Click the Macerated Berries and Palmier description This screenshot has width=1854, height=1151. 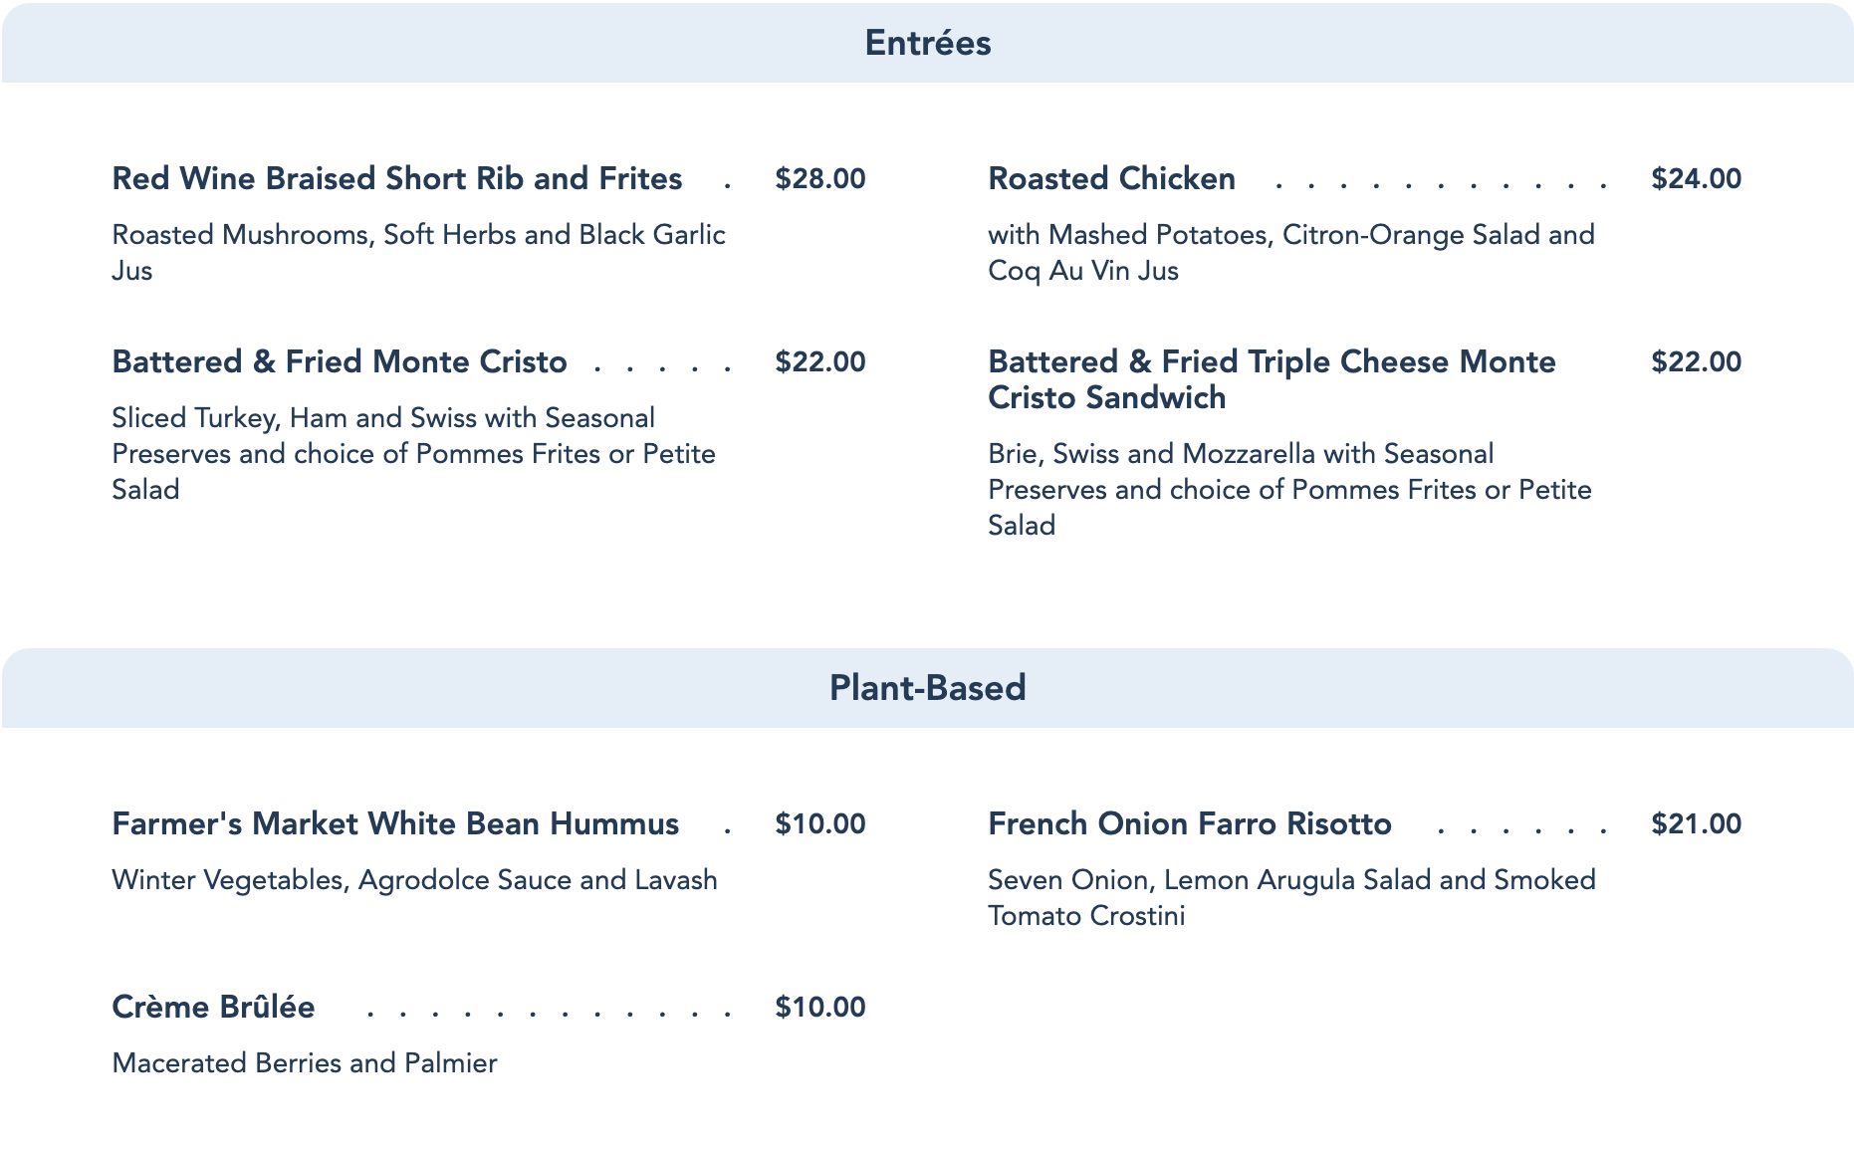coord(304,1063)
